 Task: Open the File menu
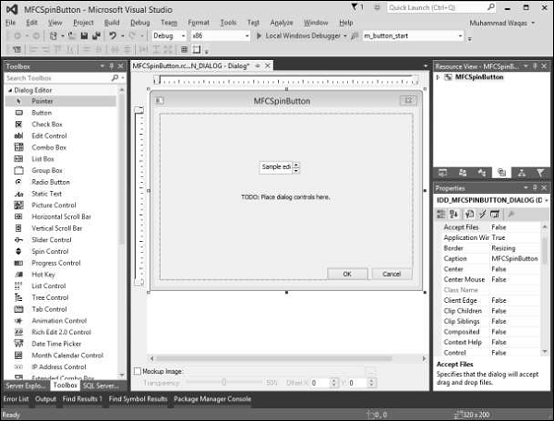point(10,22)
